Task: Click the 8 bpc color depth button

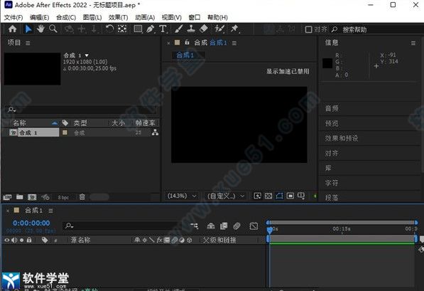Action: (63, 198)
